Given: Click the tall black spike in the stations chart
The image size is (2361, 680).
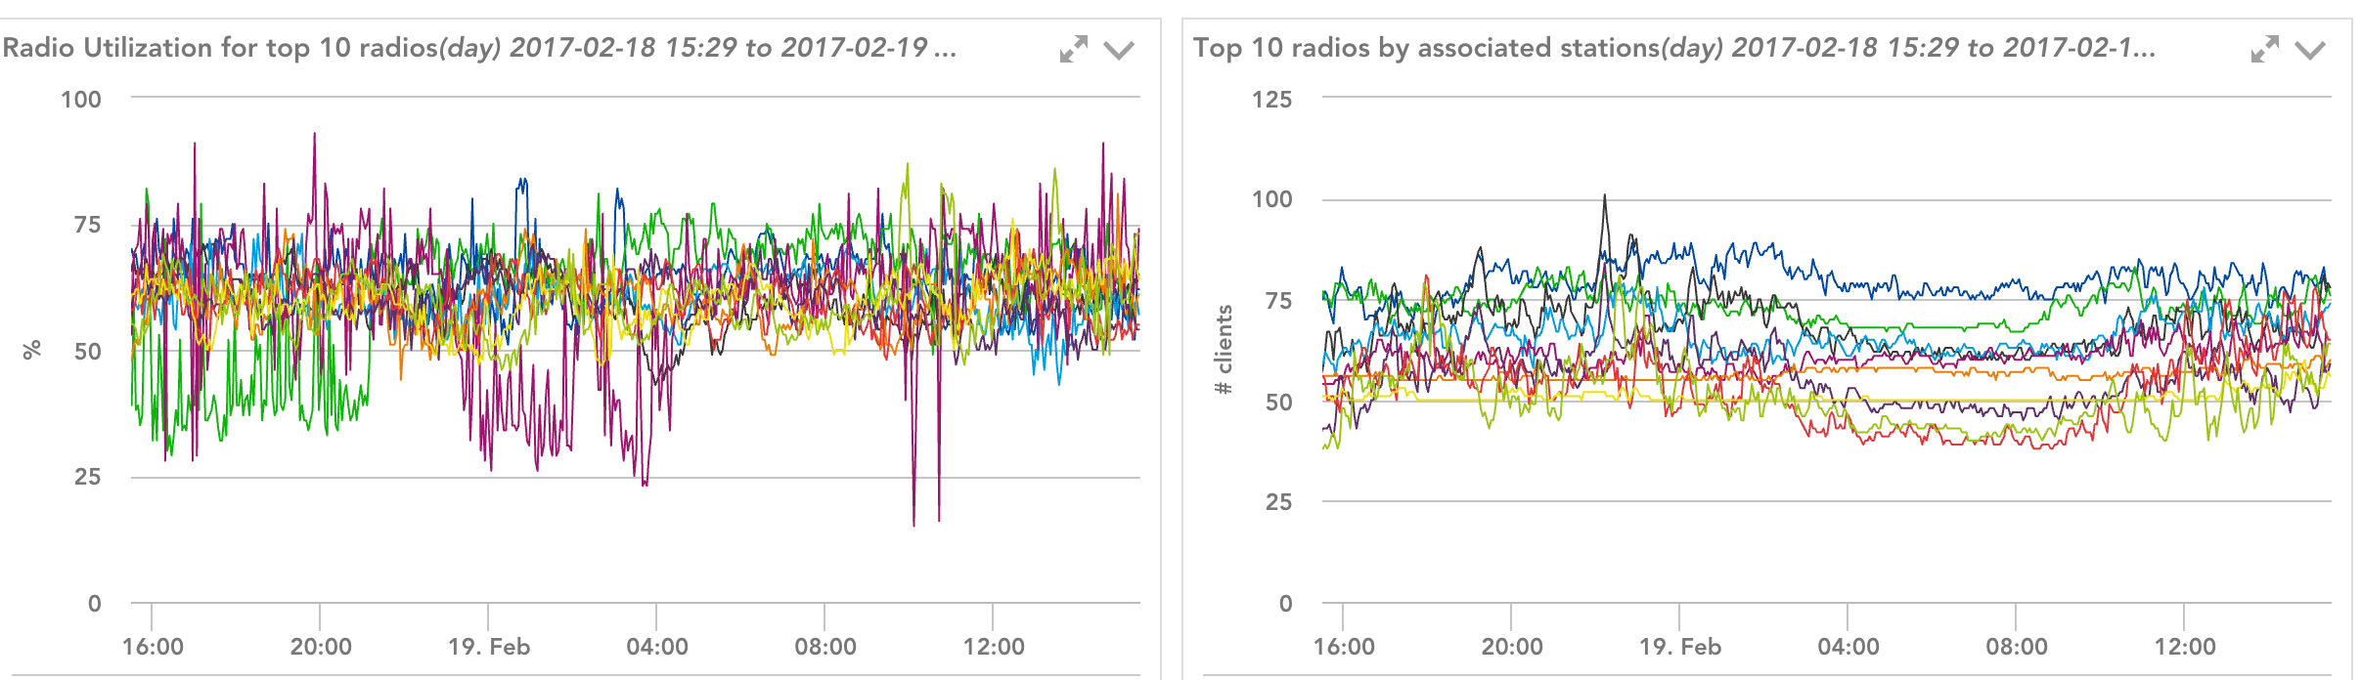Looking at the screenshot, I should point(1604,200).
